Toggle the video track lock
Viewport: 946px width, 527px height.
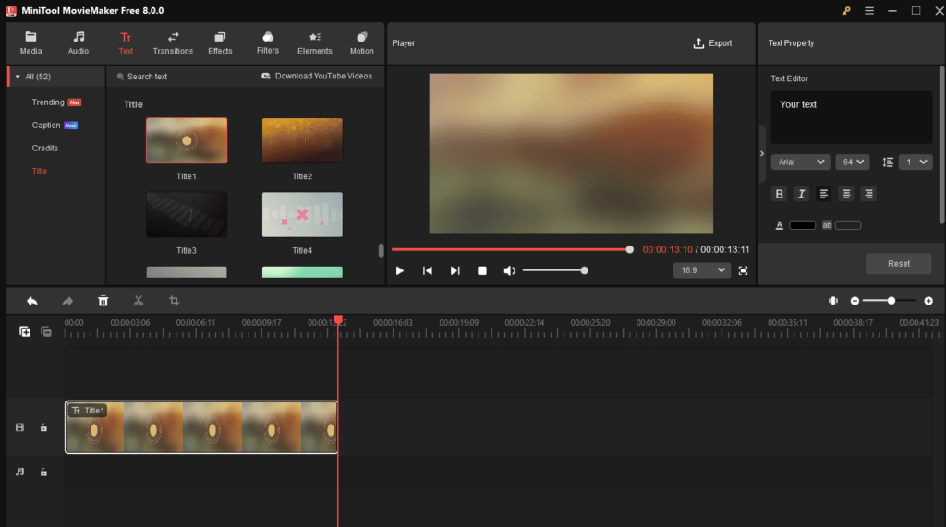[x=43, y=427]
